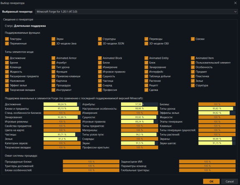Click the Достижения 90,24 % progress bar
This screenshot has width=240, height=185.
(62, 104)
